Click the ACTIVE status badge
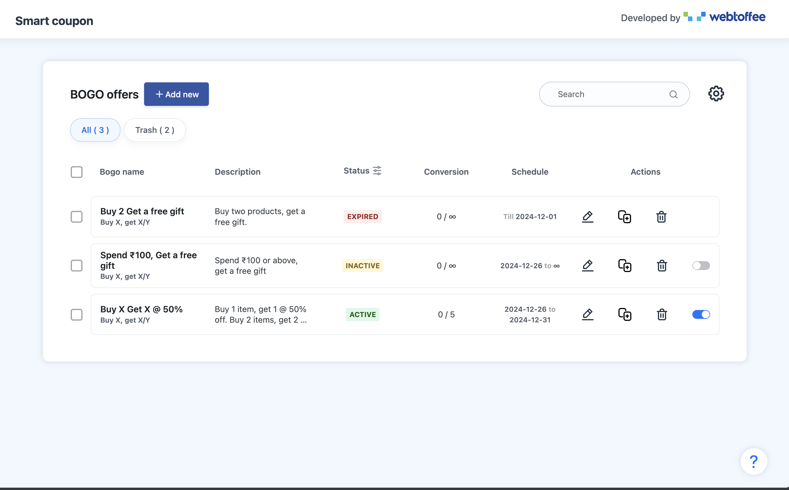Viewport: 789px width, 490px height. [x=362, y=314]
